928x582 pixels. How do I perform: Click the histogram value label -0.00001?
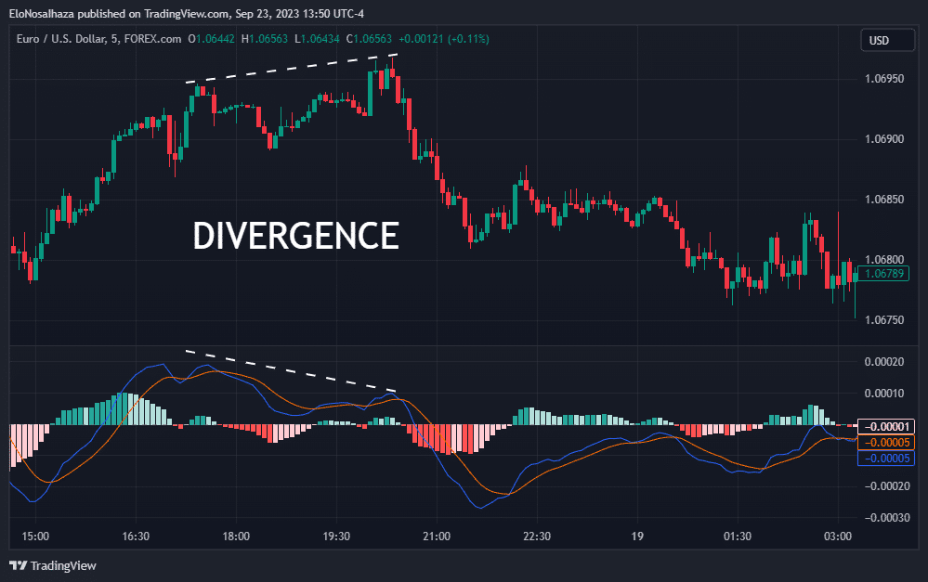pos(886,426)
